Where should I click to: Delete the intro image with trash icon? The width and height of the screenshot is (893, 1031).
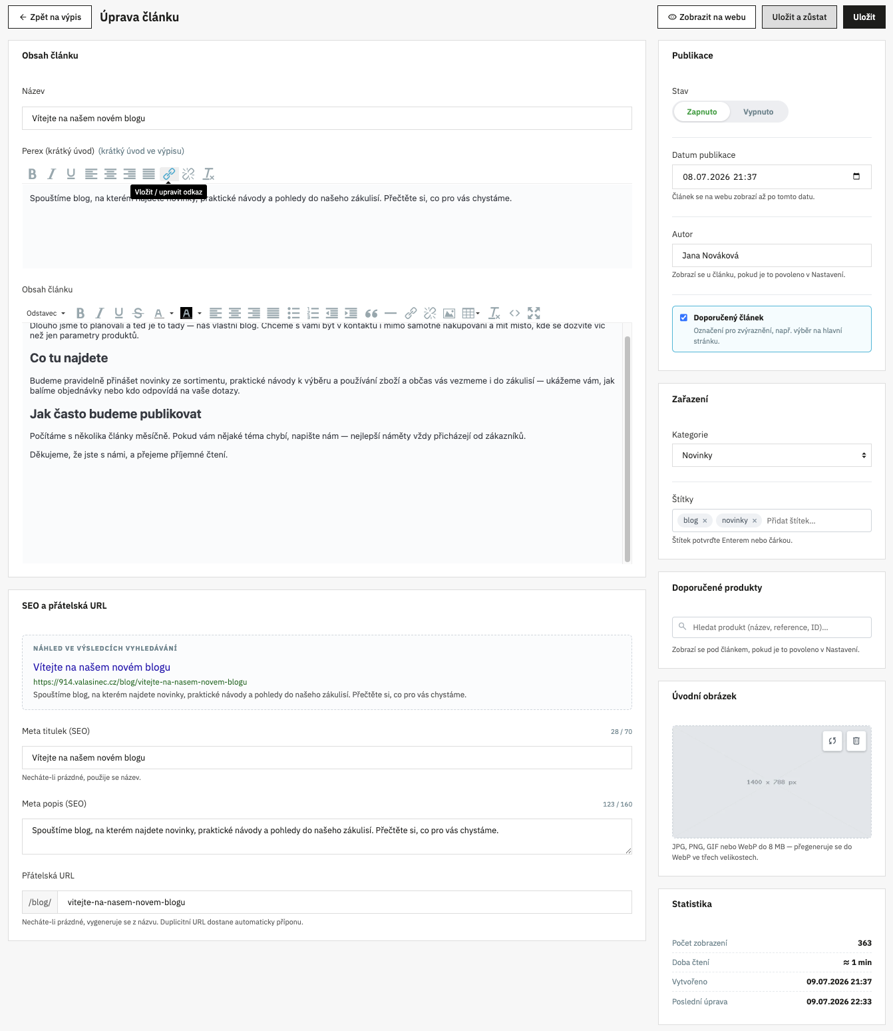[x=856, y=741]
